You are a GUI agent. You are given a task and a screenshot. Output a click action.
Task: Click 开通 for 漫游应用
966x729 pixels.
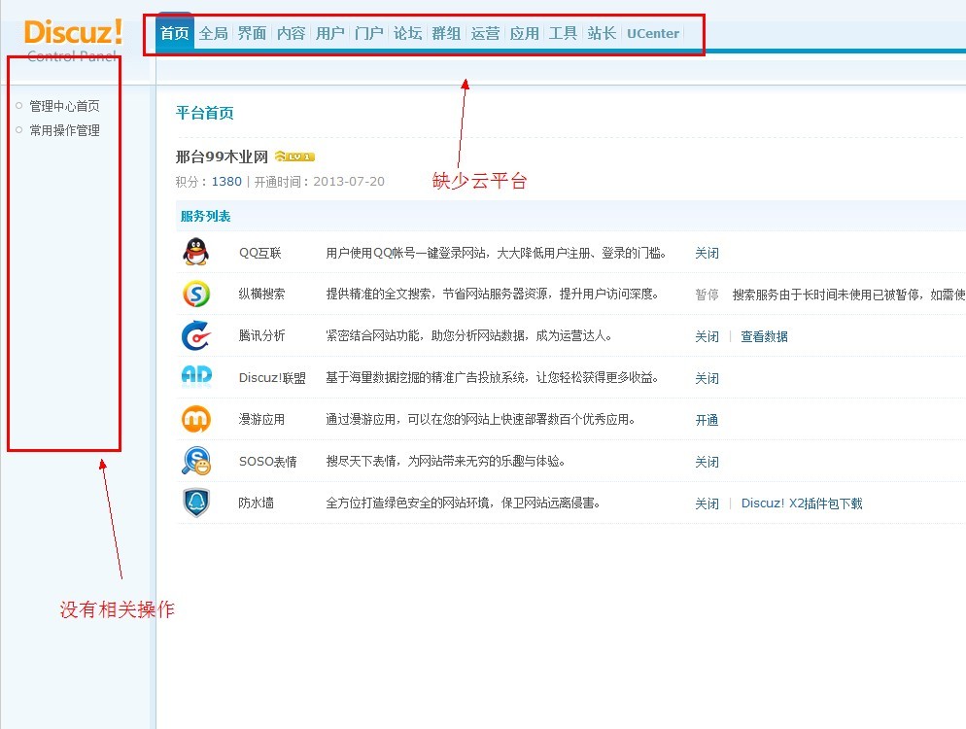click(707, 420)
